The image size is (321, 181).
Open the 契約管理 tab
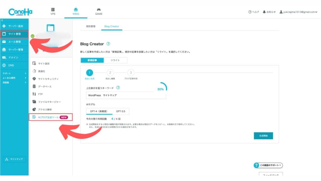coord(91,26)
